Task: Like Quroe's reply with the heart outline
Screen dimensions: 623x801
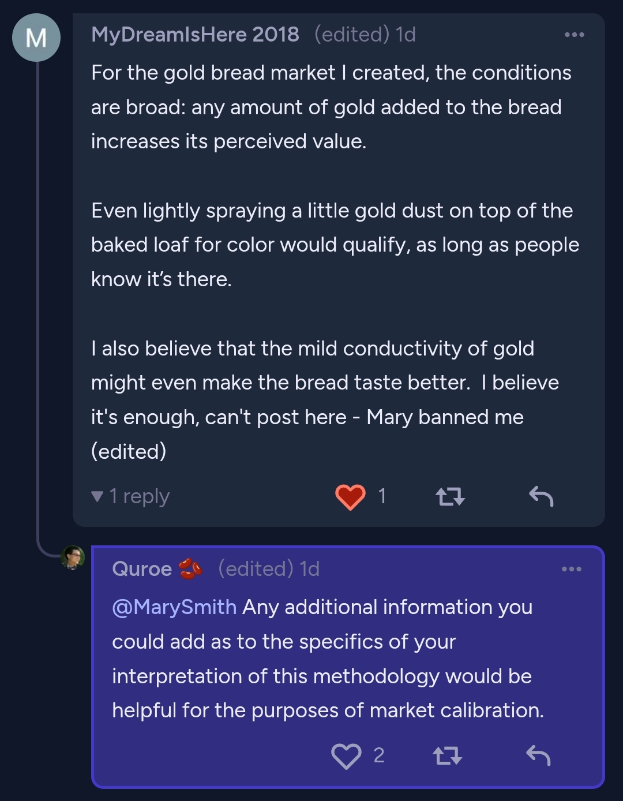Action: (x=346, y=755)
